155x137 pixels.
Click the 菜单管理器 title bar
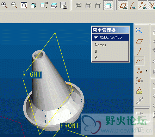pyautogui.click(x=111, y=30)
